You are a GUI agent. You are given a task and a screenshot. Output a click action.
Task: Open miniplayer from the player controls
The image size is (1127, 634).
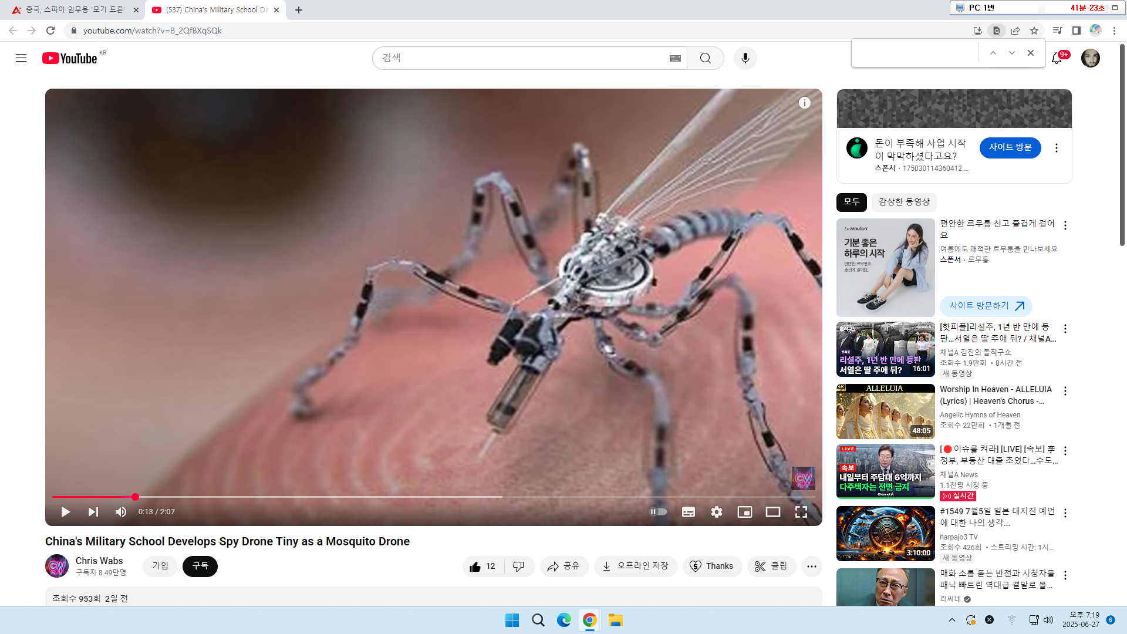pos(744,512)
